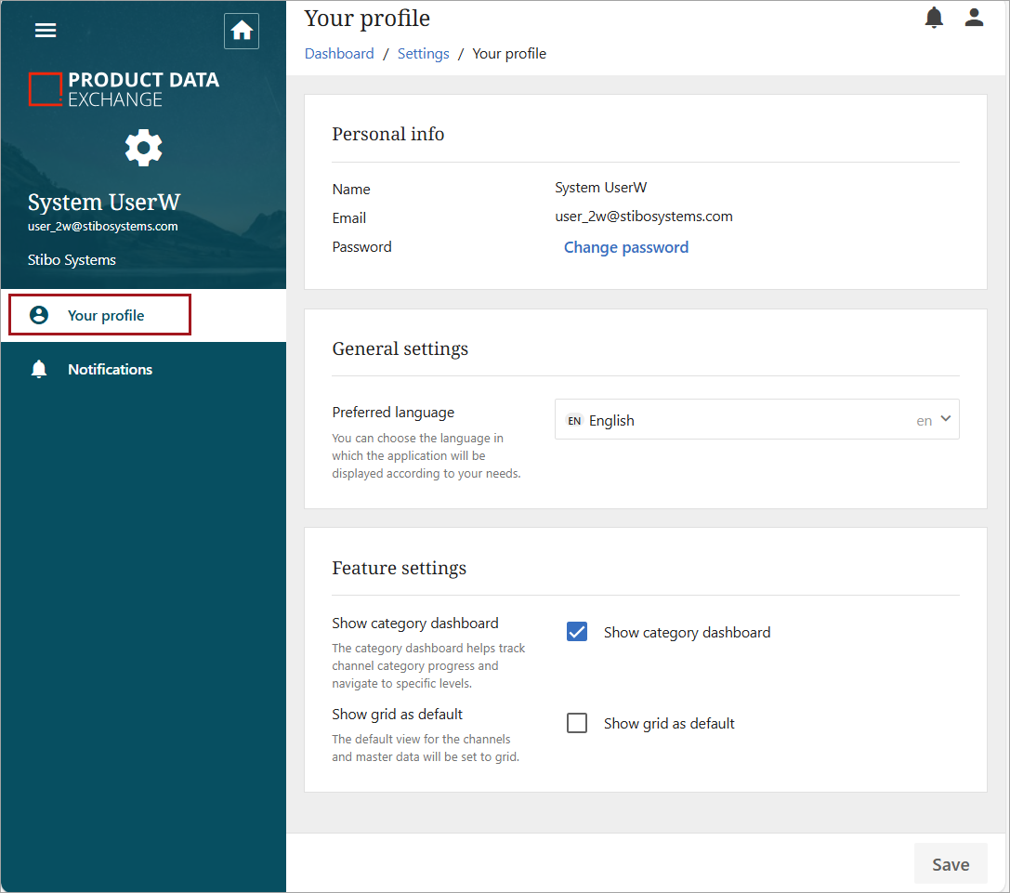Click the home icon button
This screenshot has width=1010, height=893.
point(242,31)
